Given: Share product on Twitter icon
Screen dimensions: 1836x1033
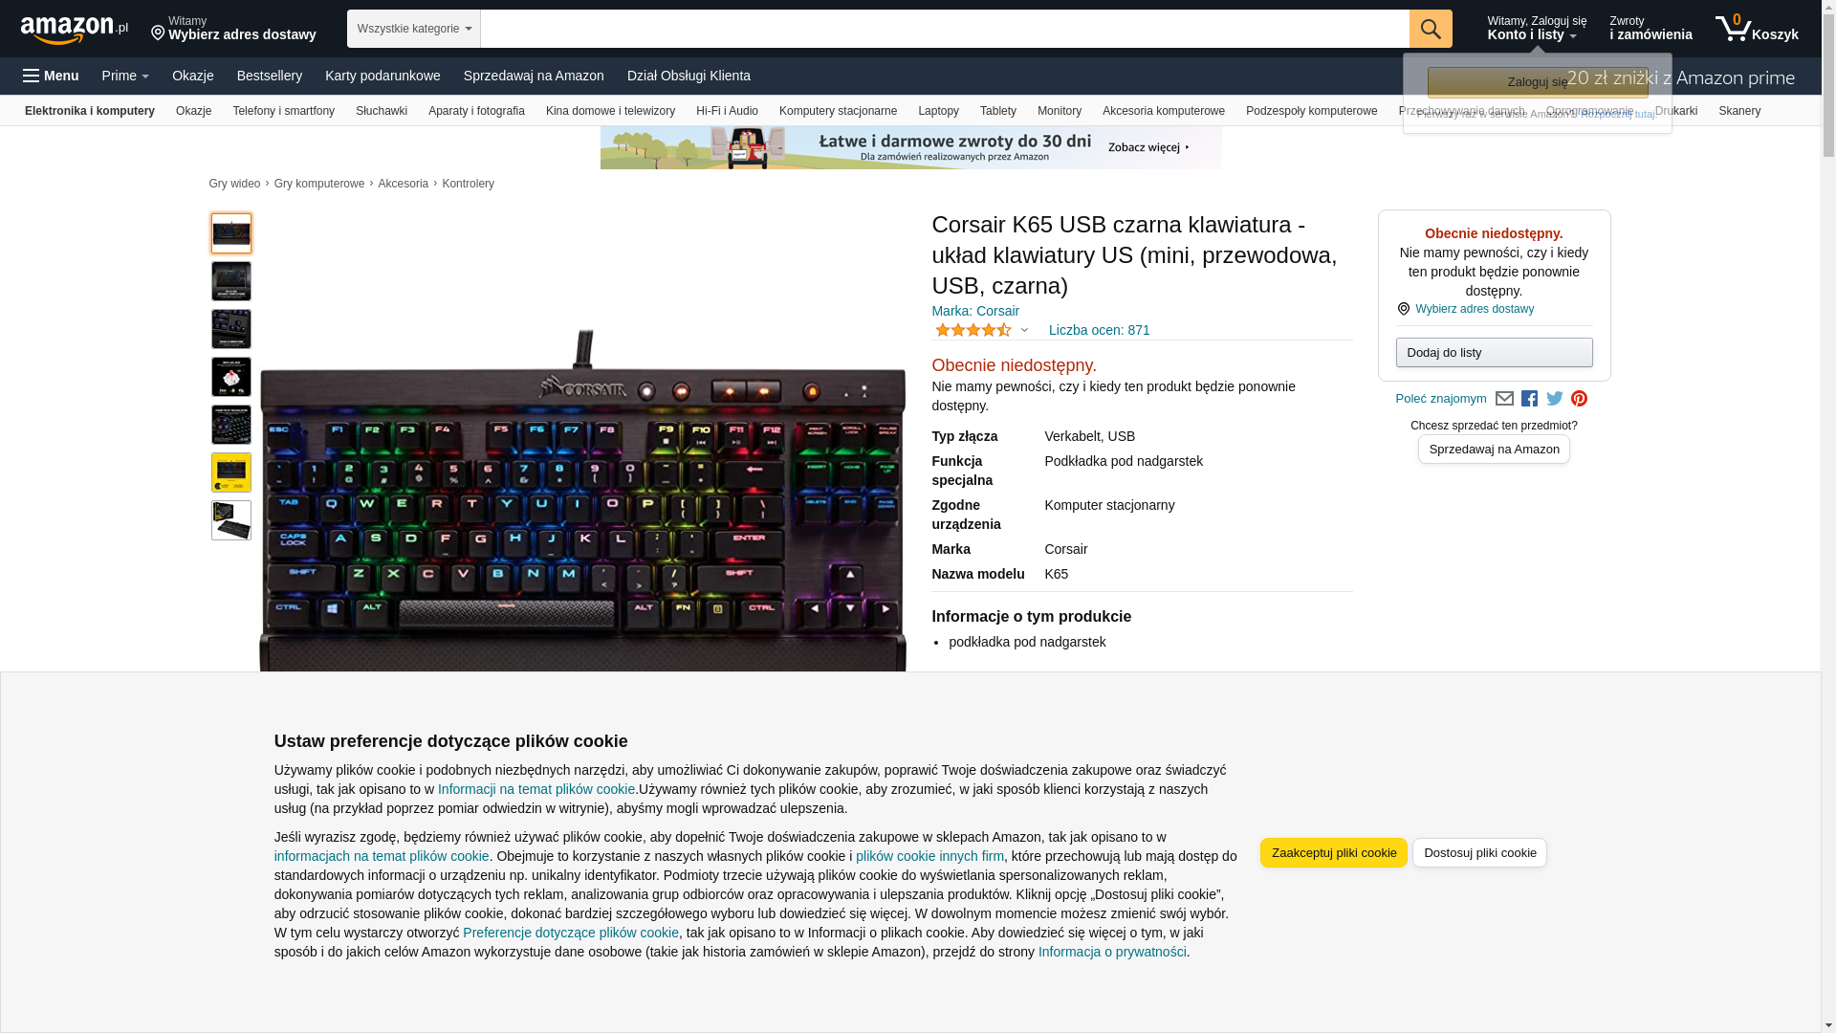Looking at the screenshot, I should pyautogui.click(x=1555, y=399).
